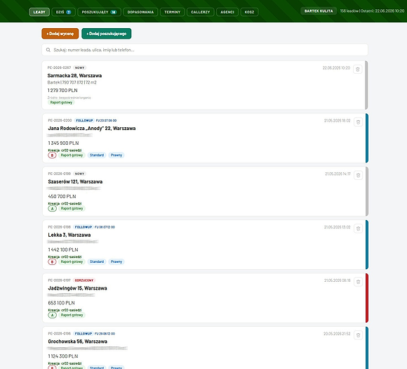Image resolution: width=407 pixels, height=369 pixels.
Task: Click the Standard tag on Jana Rodowicza lead
Action: tap(97, 155)
